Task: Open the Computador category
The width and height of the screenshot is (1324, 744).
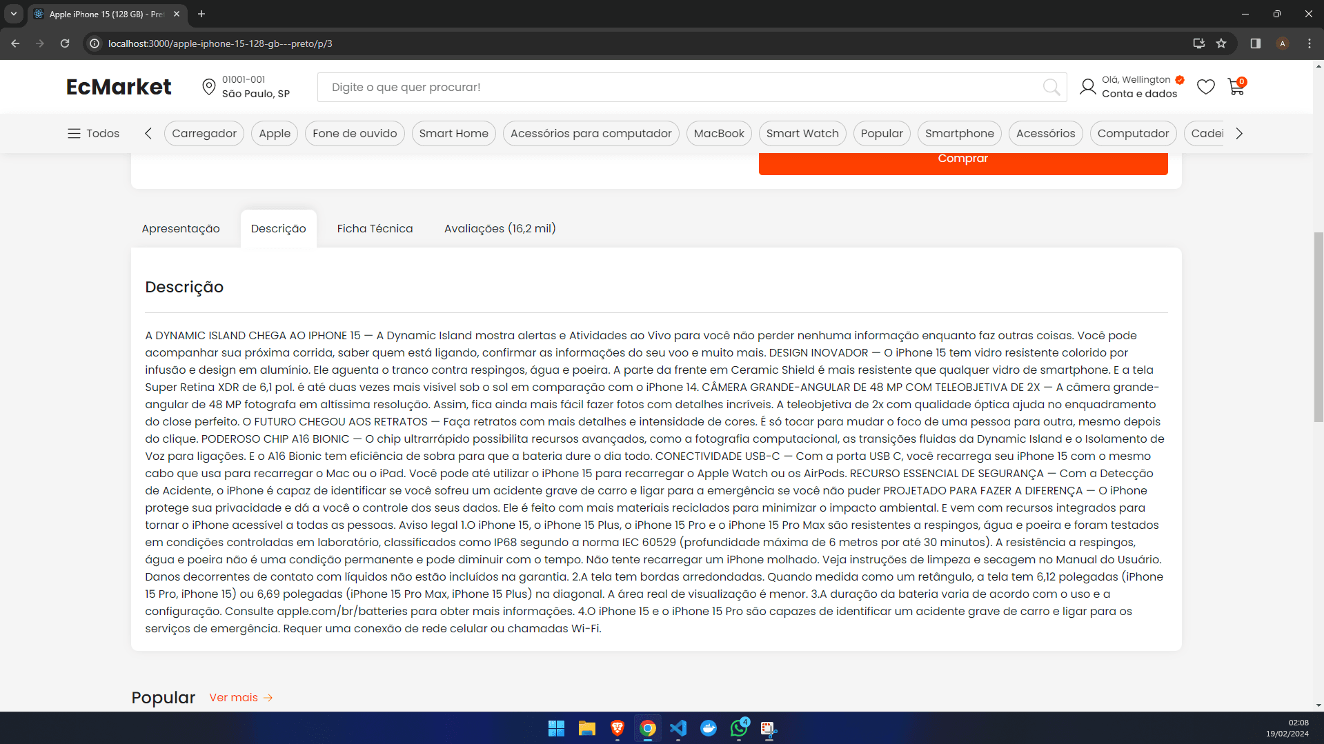Action: [x=1133, y=133]
